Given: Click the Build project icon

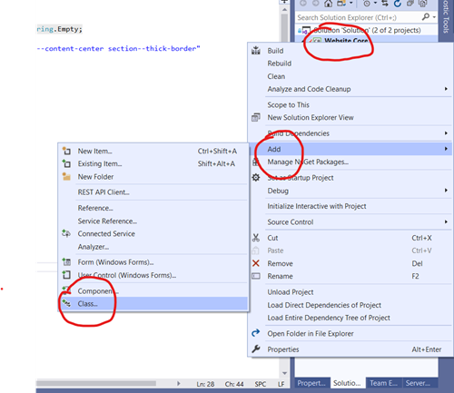Looking at the screenshot, I should tap(256, 51).
